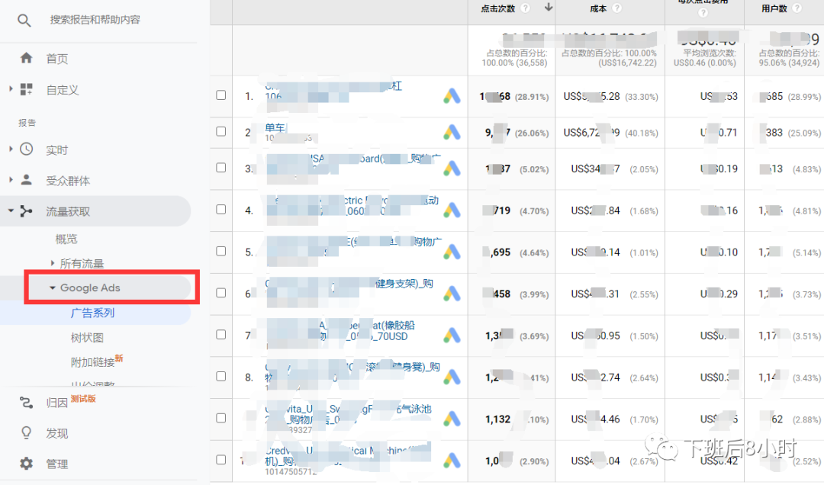Tick checkbox for row 1

221,95
